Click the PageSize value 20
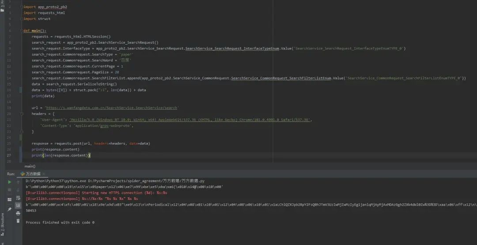Screen dimensions: 477x245 [117, 72]
